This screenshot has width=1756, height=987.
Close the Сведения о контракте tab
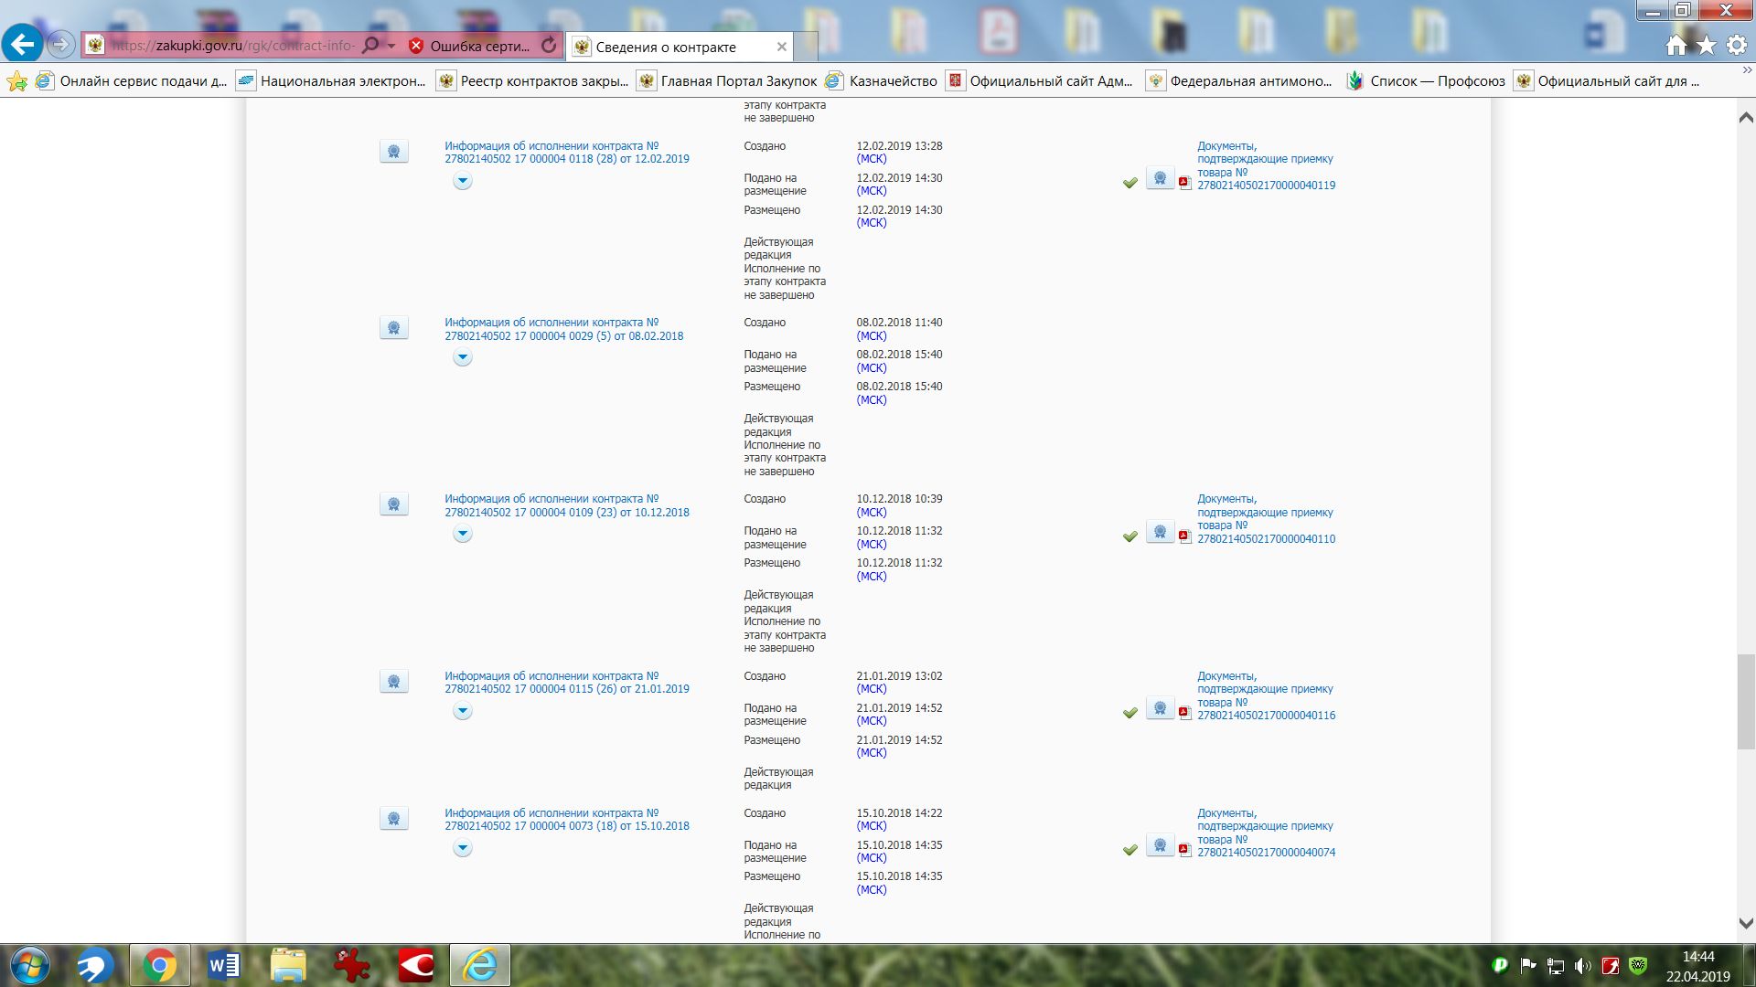coord(781,47)
